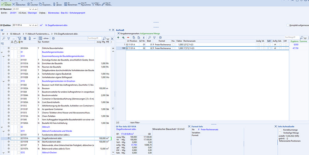Add a new Aufmaß row with green plus

[119, 37]
